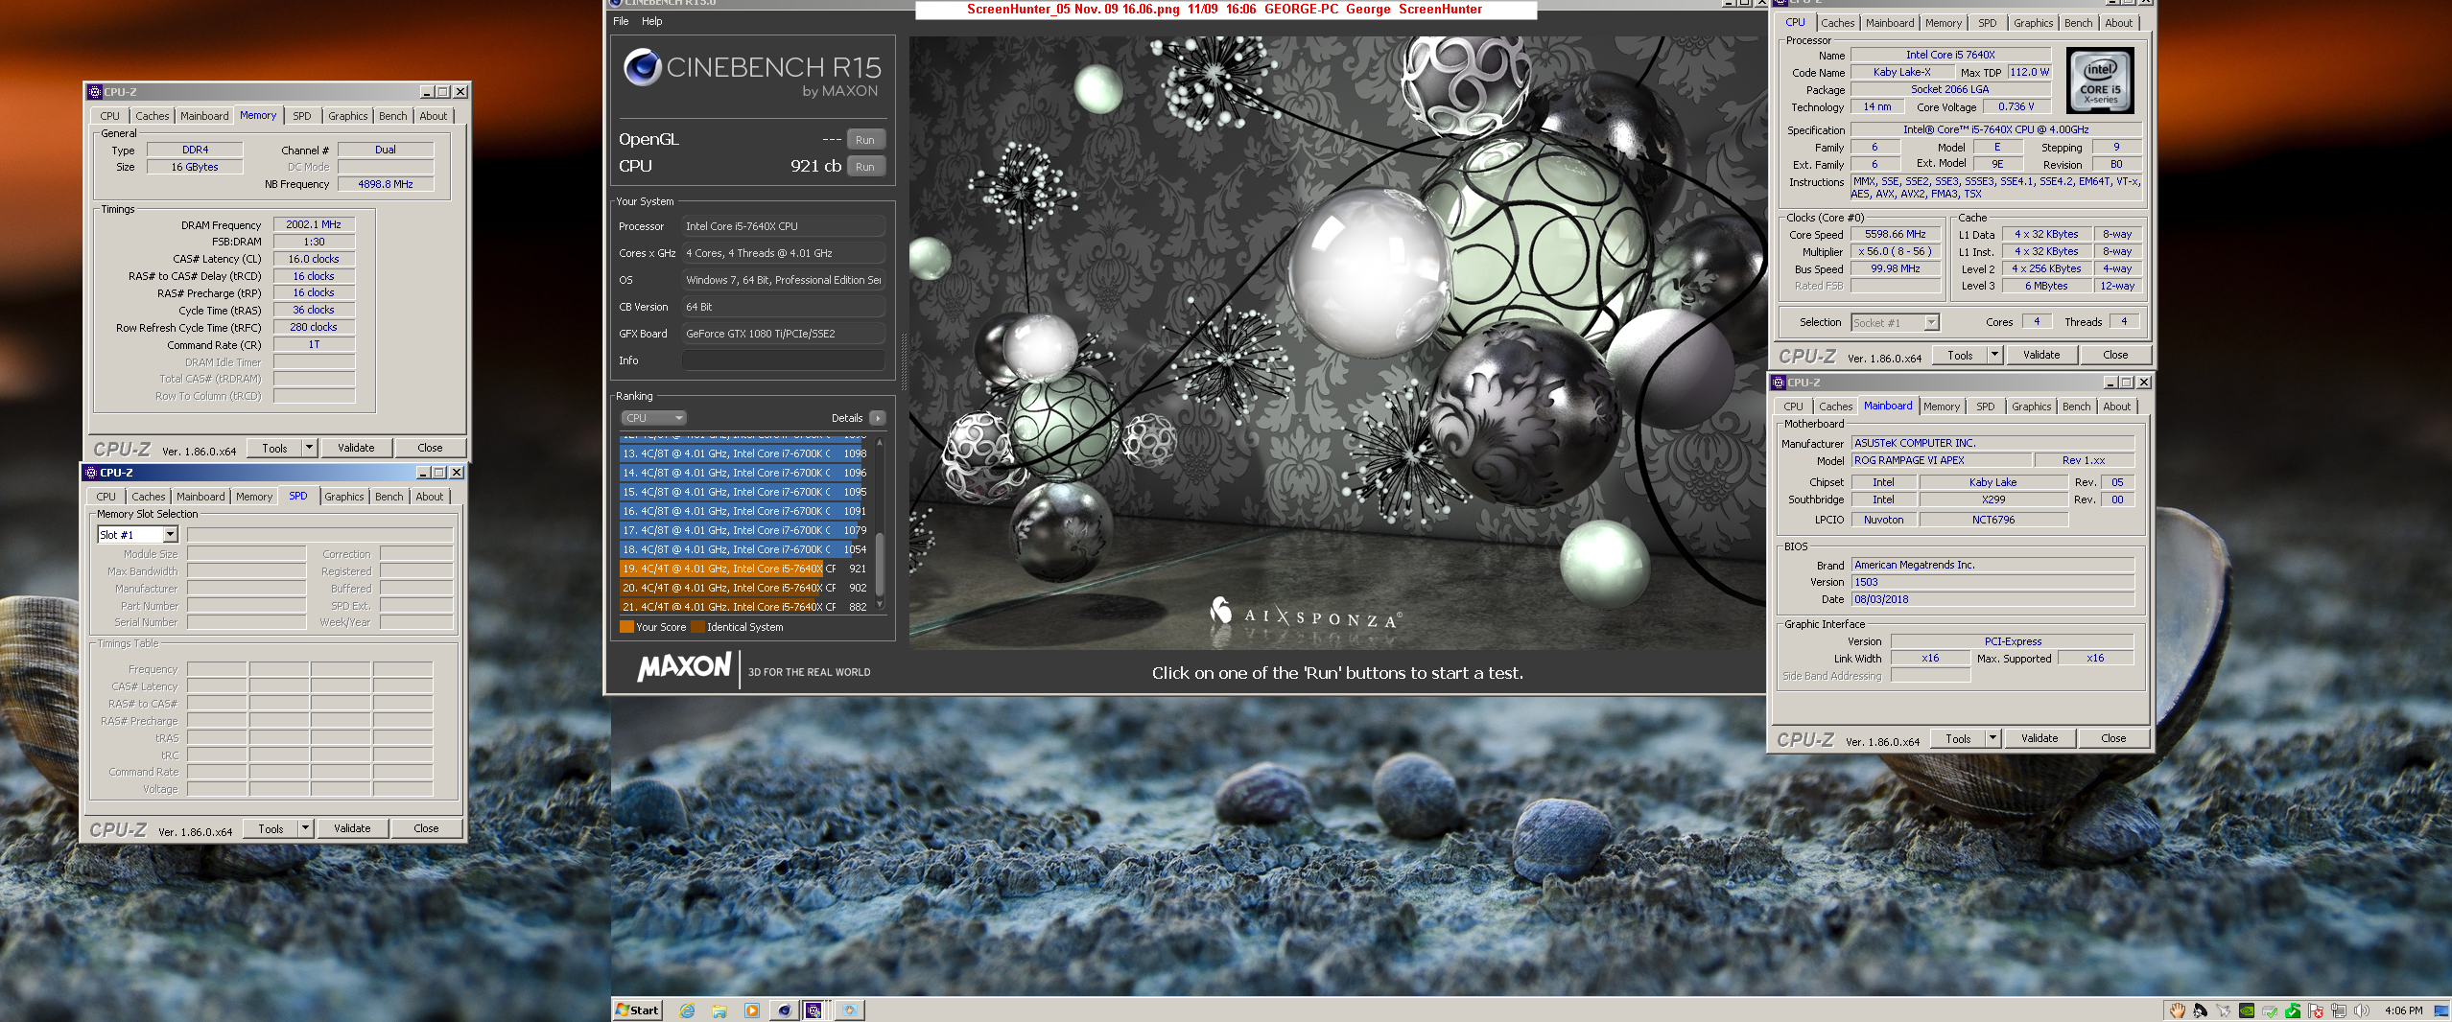Click the Safely Remove Hardware tray icon
Viewport: 2452px width, 1022px height.
[x=2270, y=1010]
